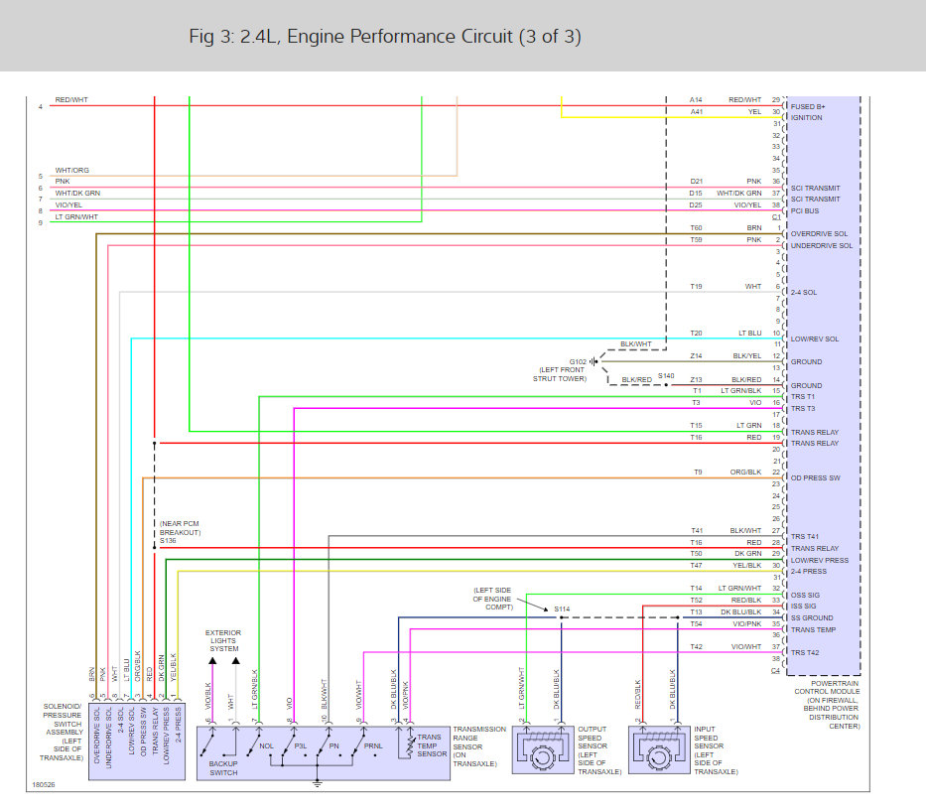Click the 'T9' circuit code
The height and width of the screenshot is (811, 926).
(698, 473)
